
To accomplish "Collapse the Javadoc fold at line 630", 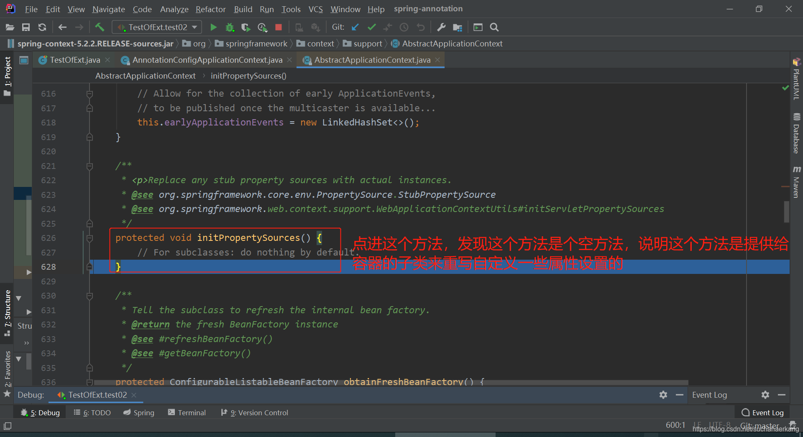I will (90, 296).
